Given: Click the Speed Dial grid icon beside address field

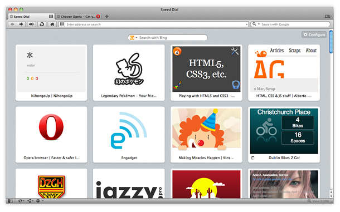Looking at the screenshot, I should (62, 24).
